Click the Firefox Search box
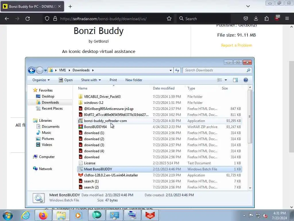Image resolution: width=294 pixels, height=221 pixels. tap(204, 19)
